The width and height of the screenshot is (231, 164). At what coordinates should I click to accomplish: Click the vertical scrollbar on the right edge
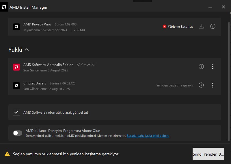click(229, 81)
